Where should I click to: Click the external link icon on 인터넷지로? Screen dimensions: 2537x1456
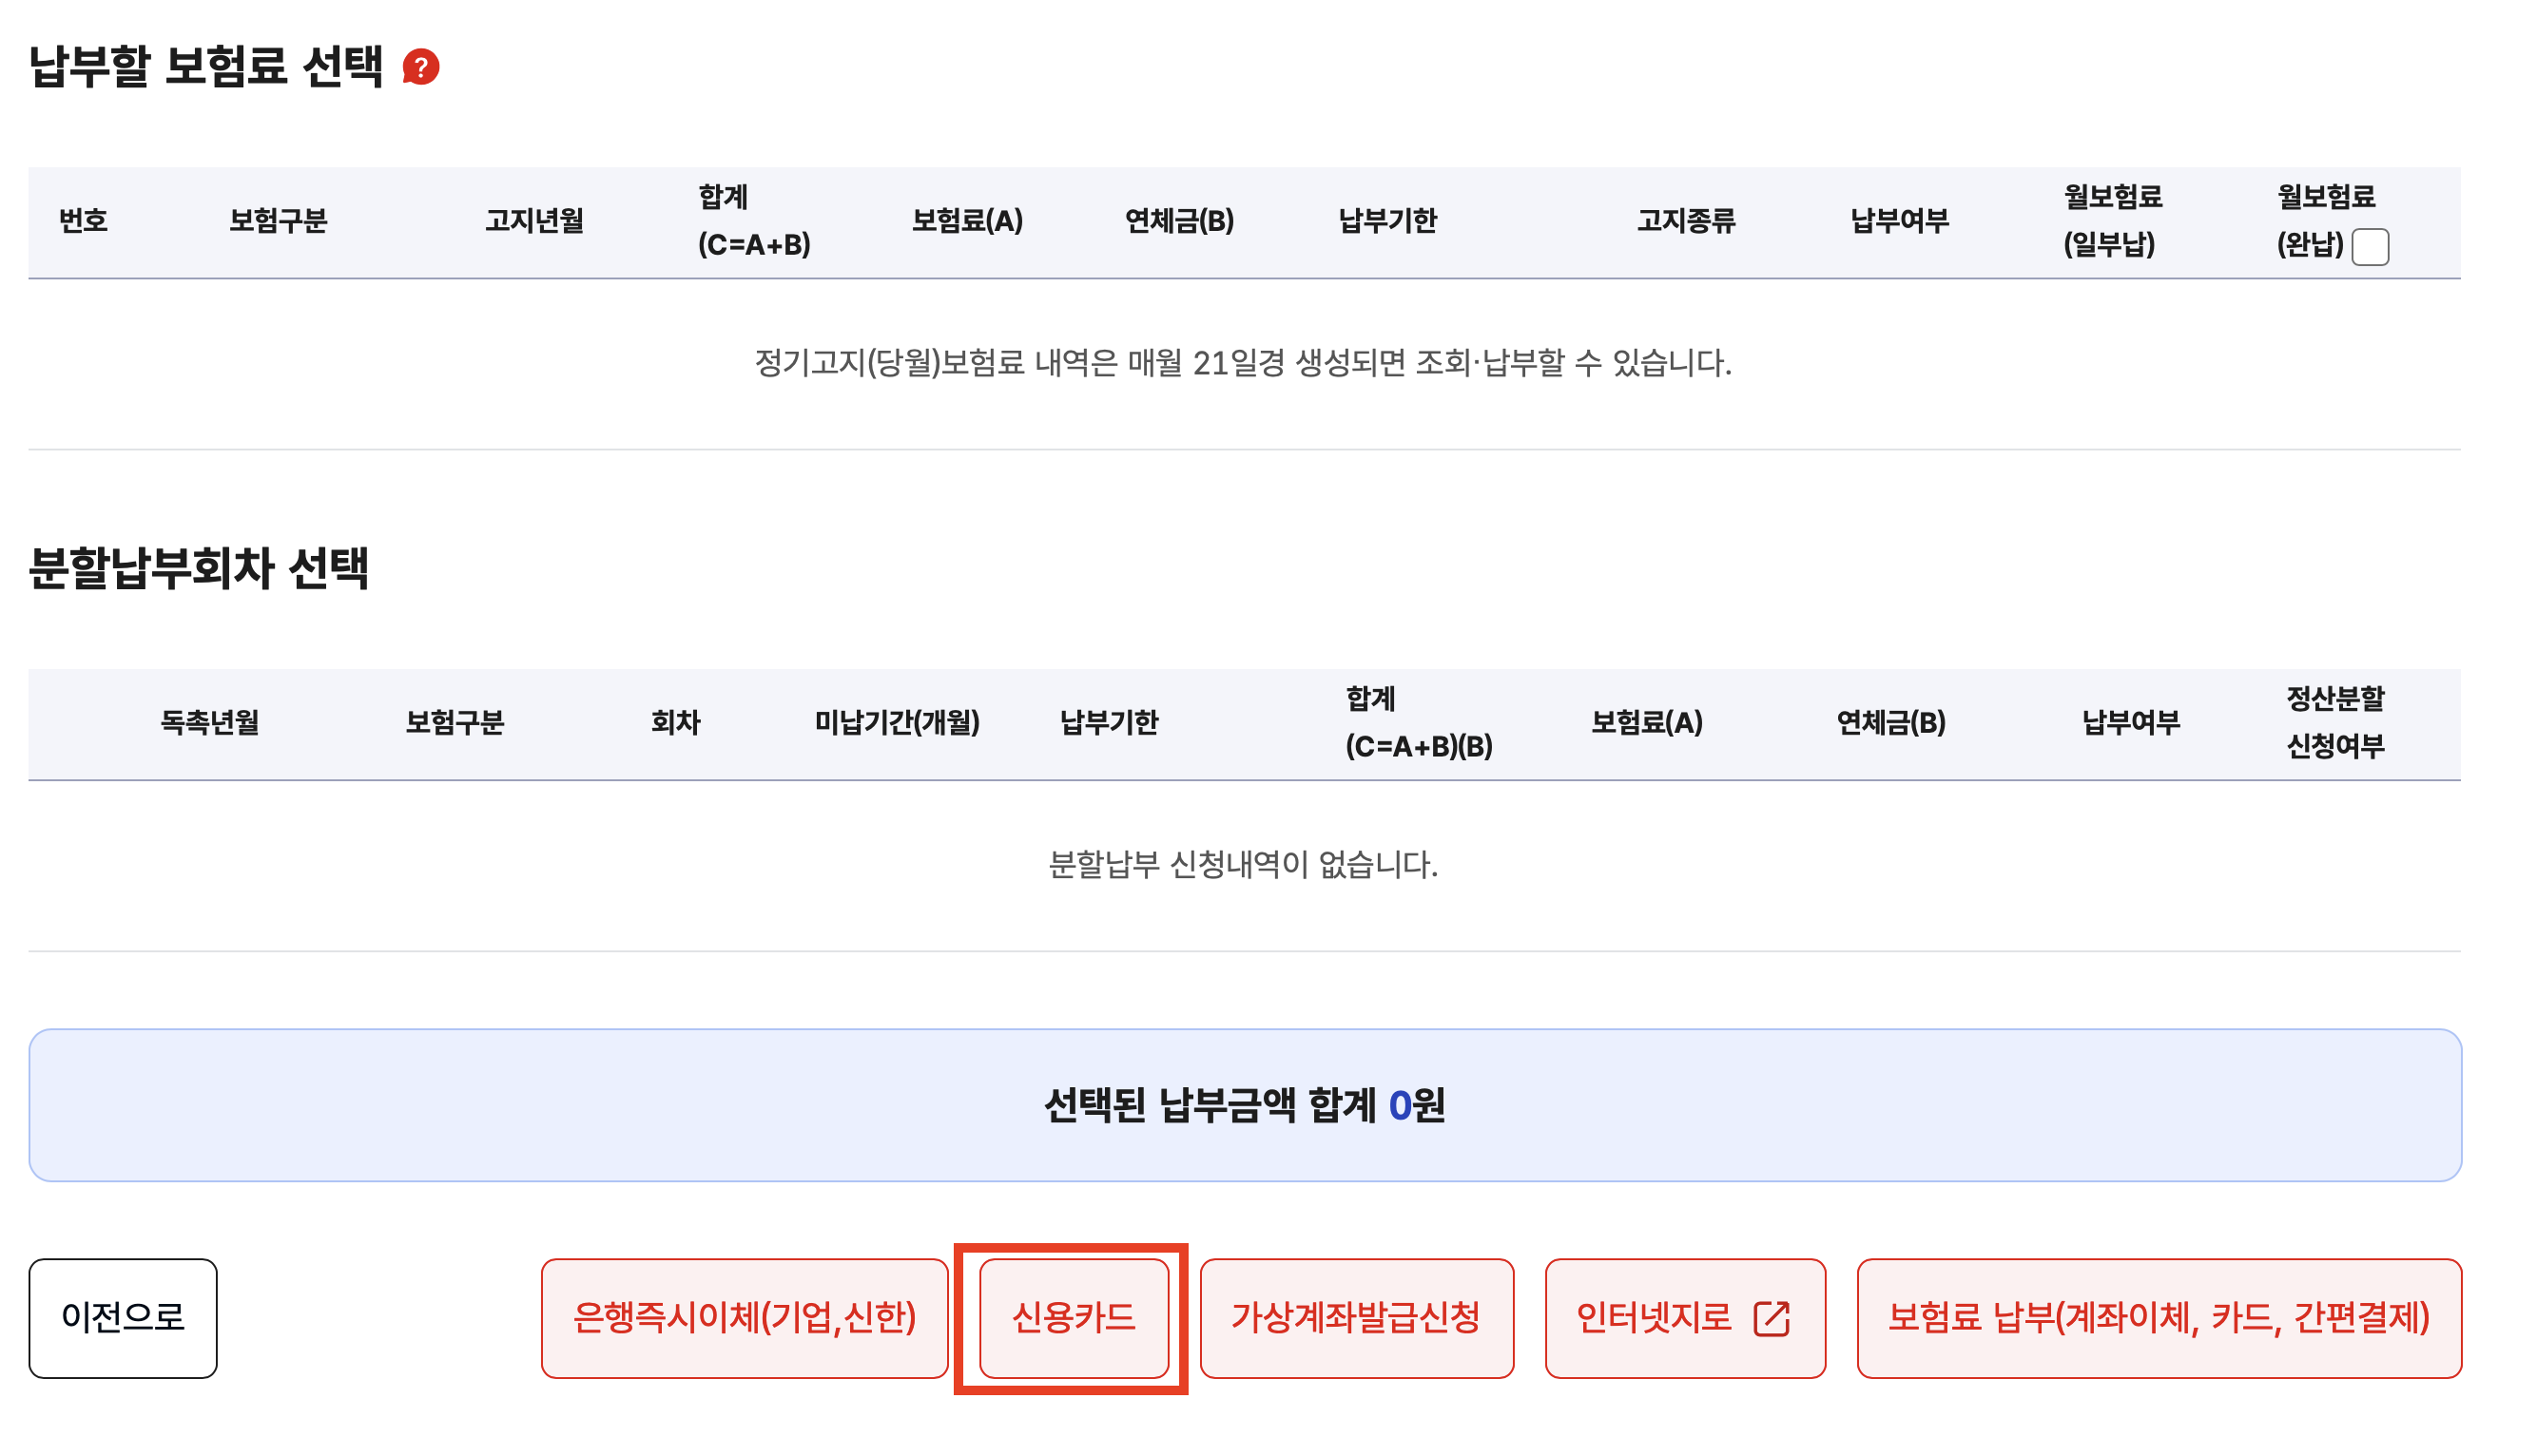[1771, 1318]
